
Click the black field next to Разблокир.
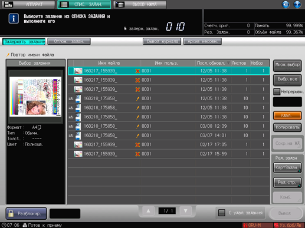[x=65, y=213]
